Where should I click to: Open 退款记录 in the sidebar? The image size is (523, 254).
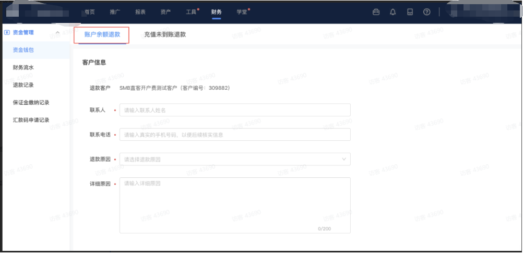click(x=23, y=85)
